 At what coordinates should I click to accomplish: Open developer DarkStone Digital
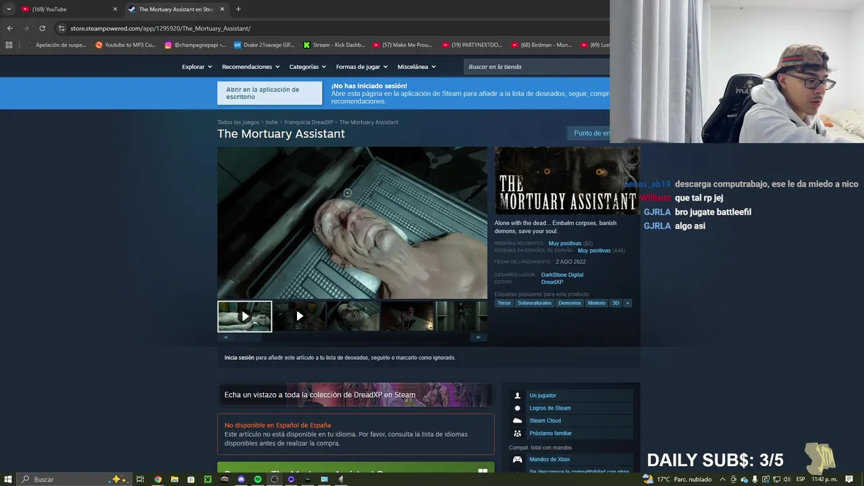562,275
